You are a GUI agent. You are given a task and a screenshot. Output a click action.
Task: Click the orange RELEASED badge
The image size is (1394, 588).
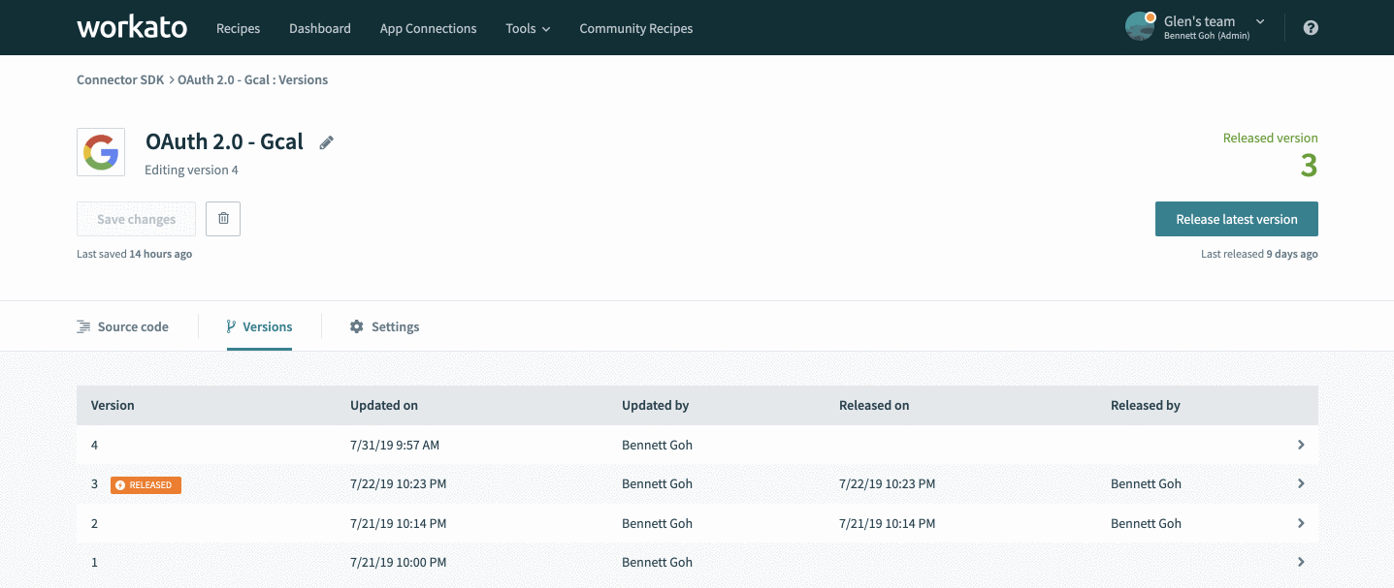(x=146, y=484)
